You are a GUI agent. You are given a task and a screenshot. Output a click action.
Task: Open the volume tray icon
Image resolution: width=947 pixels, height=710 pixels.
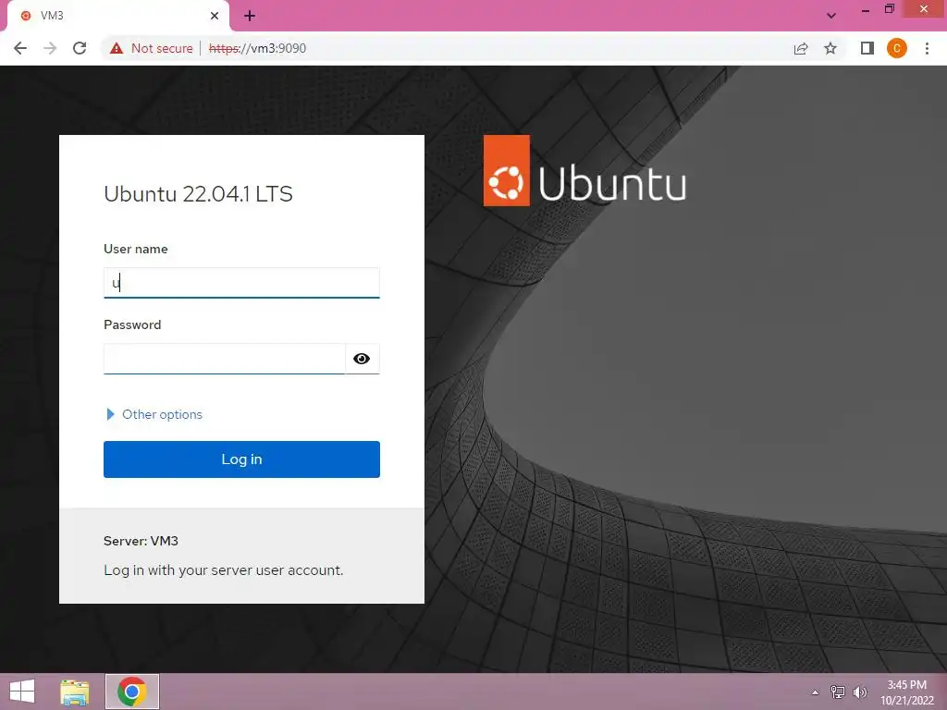click(860, 692)
